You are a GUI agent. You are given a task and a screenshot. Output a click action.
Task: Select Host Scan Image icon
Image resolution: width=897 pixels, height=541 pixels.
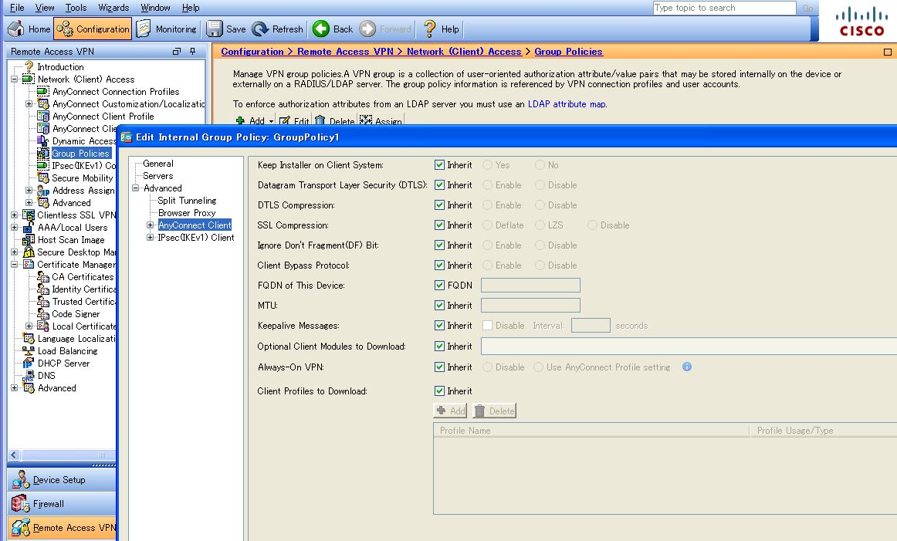click(28, 239)
